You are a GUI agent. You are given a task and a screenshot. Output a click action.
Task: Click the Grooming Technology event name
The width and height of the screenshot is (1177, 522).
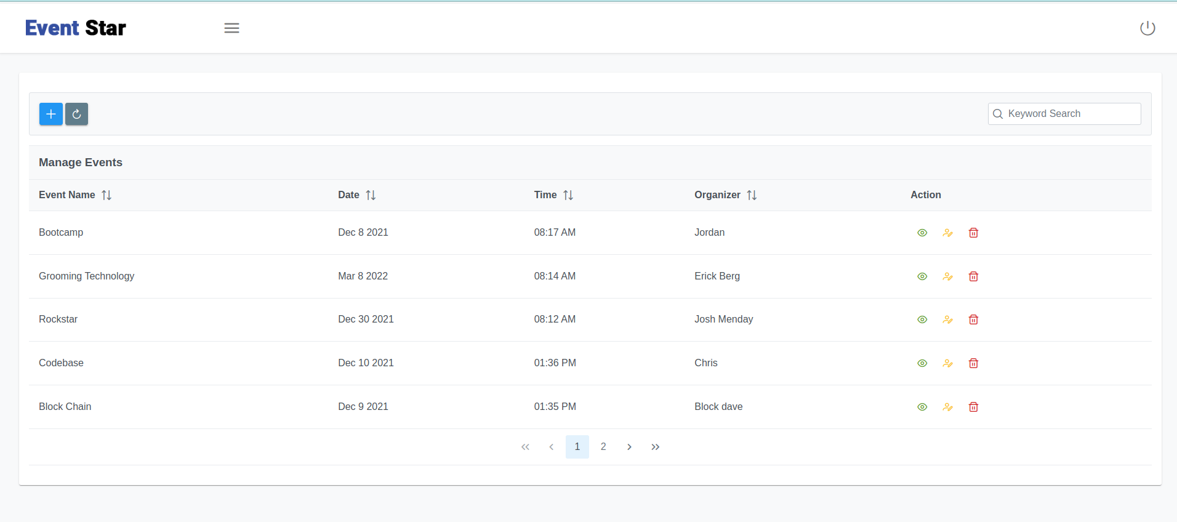pyautogui.click(x=86, y=276)
